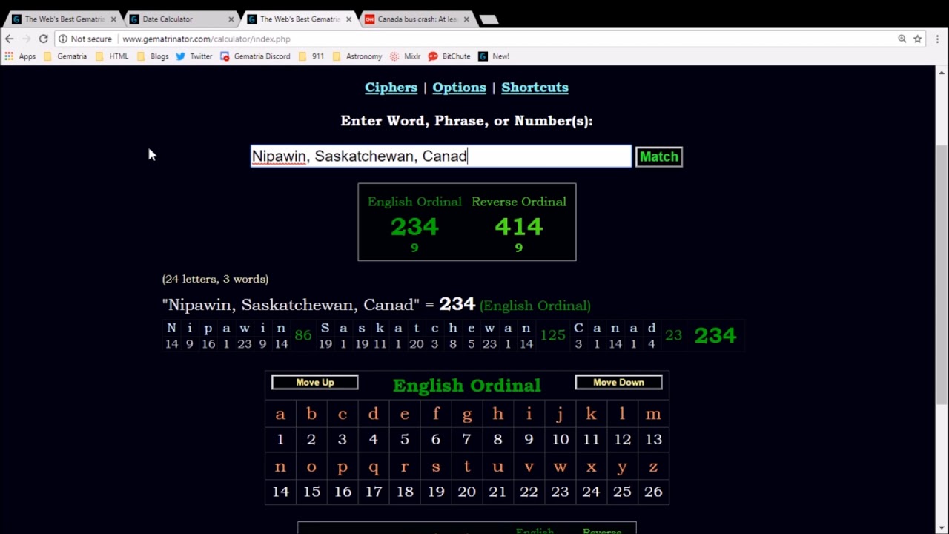Click the English Ordinal value 234 in box
The image size is (949, 534).
pos(414,226)
